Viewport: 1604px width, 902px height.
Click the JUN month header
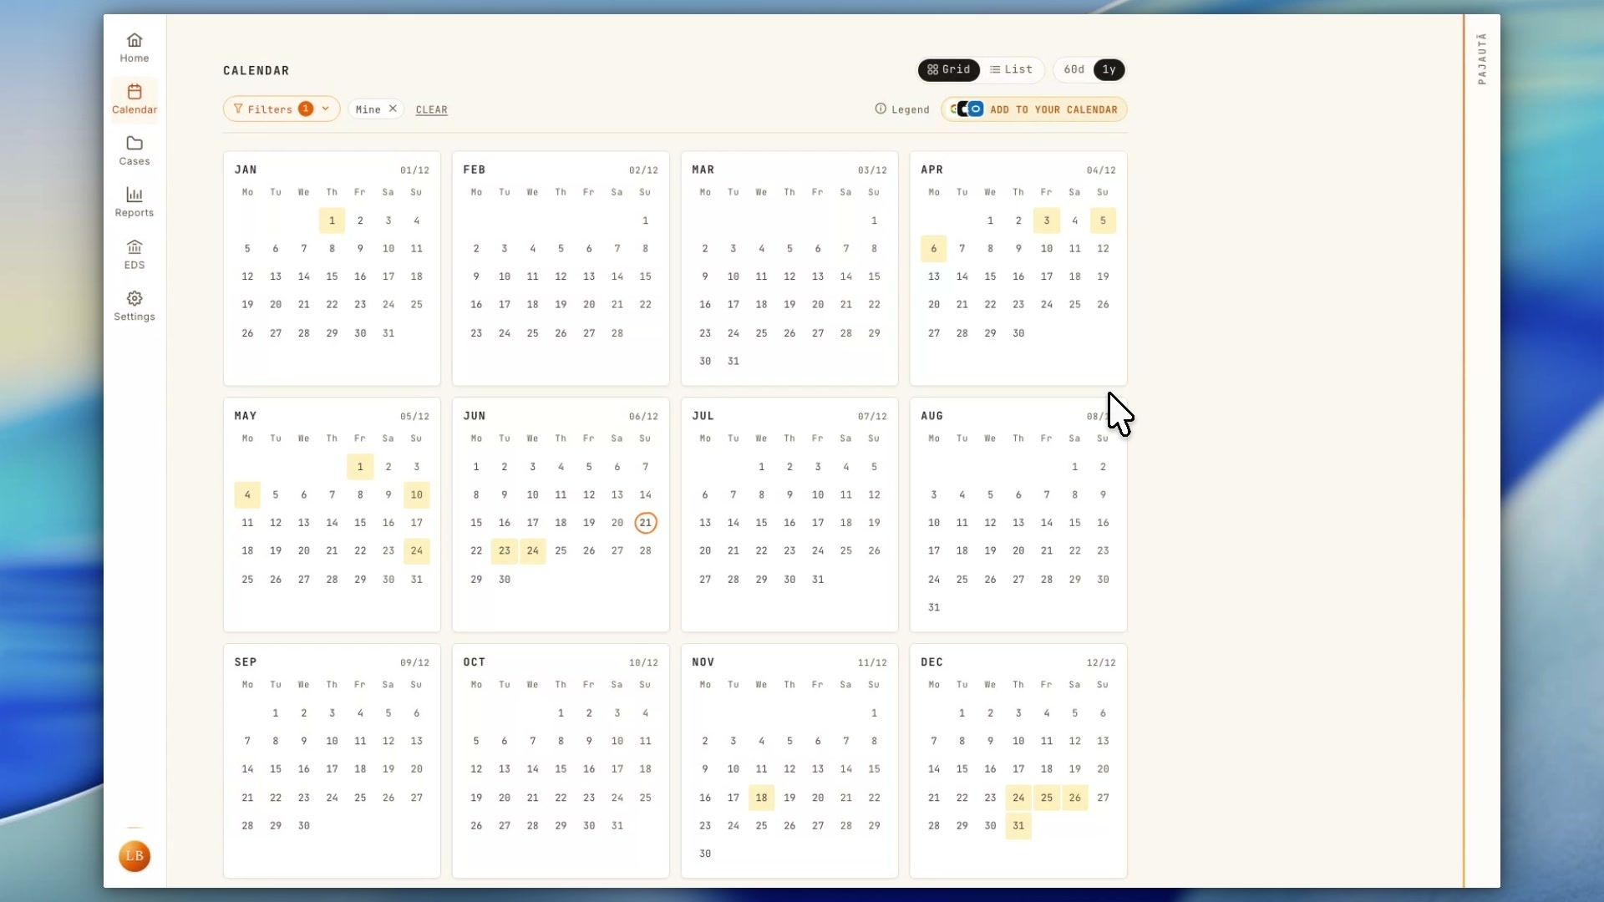pyautogui.click(x=475, y=416)
